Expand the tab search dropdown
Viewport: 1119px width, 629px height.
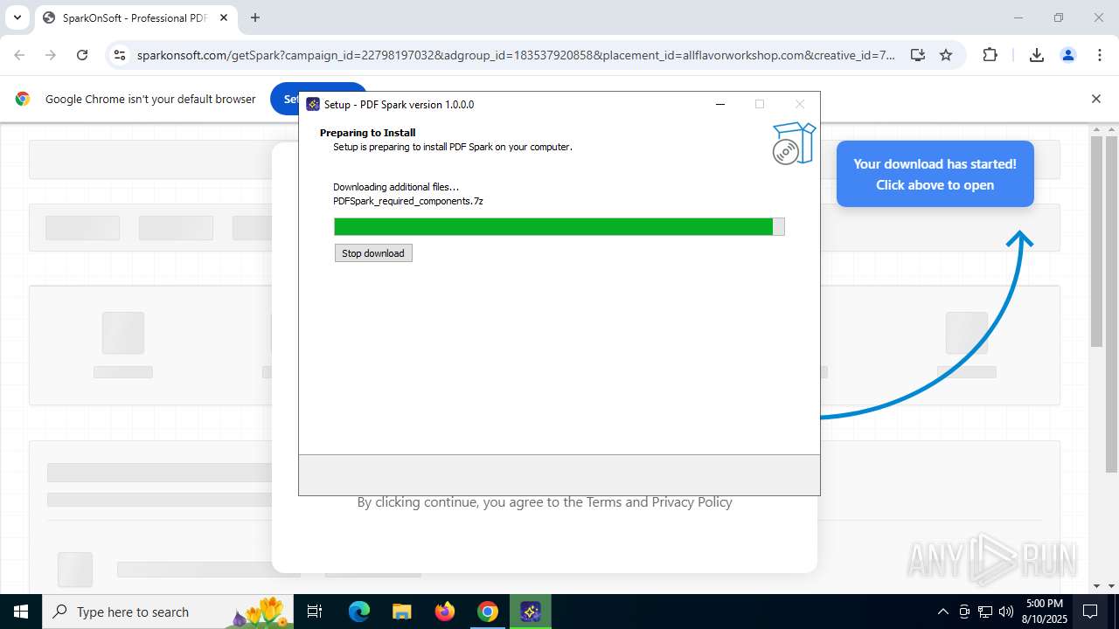(17, 17)
